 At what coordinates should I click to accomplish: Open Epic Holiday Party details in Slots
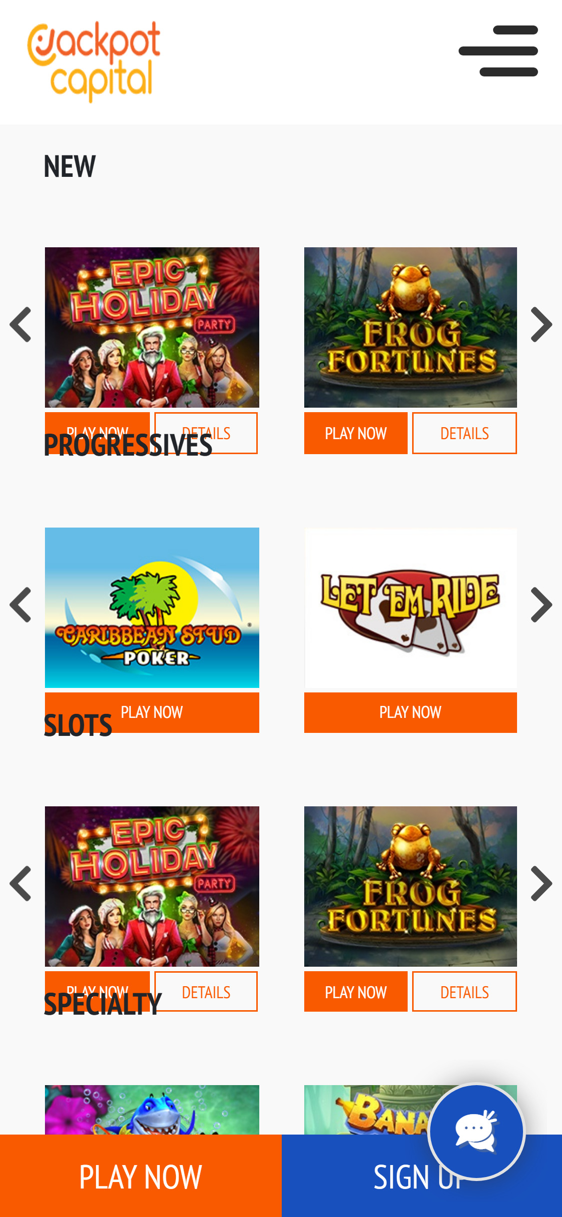pos(206,992)
